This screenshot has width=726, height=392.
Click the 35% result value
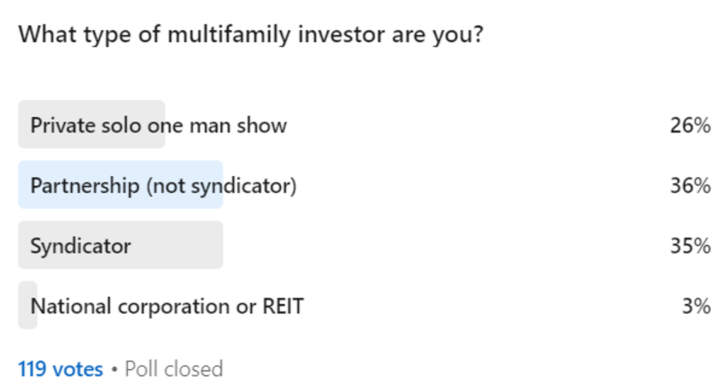(x=690, y=246)
